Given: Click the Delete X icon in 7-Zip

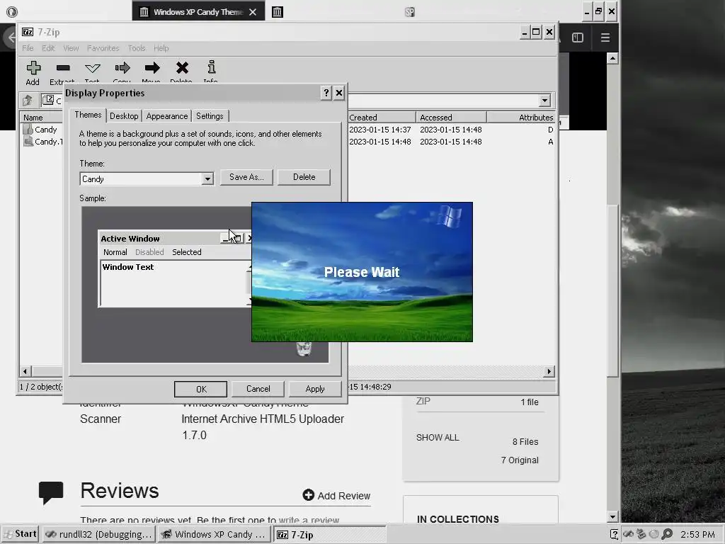Looking at the screenshot, I should [x=182, y=68].
